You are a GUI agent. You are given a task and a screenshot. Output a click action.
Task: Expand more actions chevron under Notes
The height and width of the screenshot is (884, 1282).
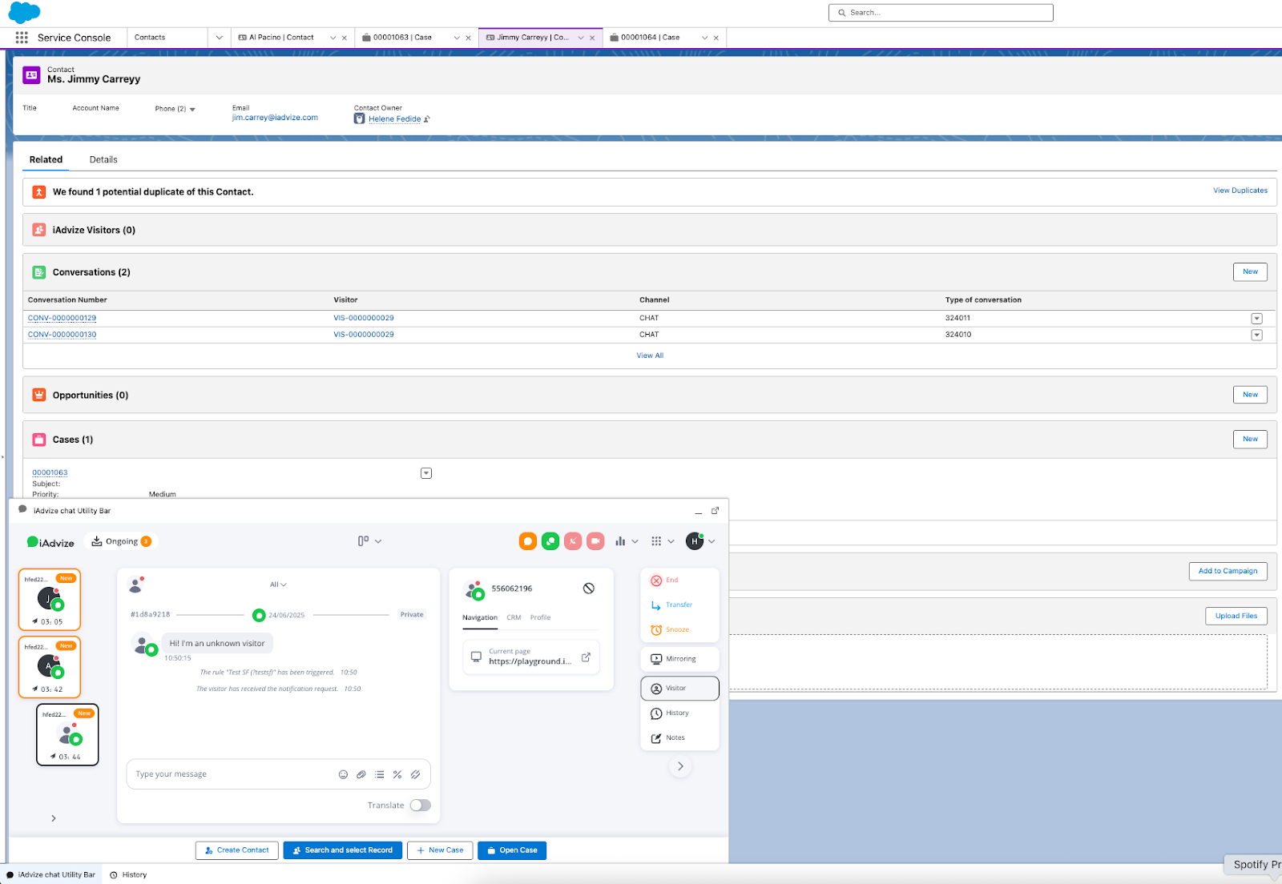(x=680, y=766)
